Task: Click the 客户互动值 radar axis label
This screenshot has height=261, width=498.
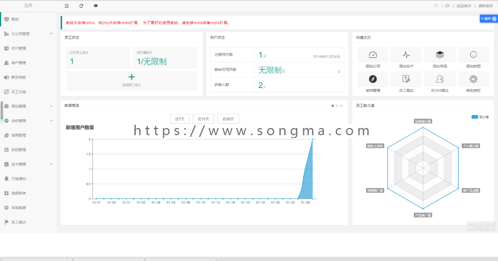Action: point(471,191)
